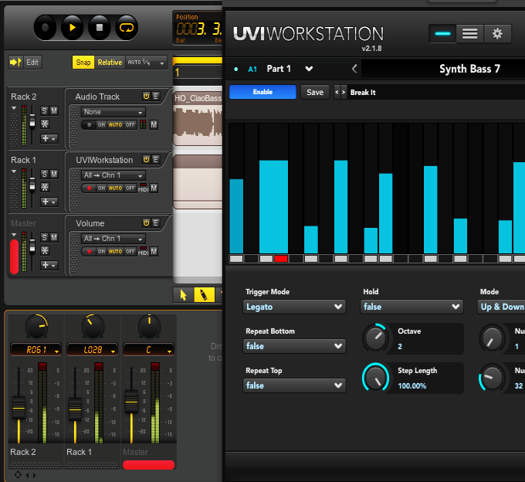The width and height of the screenshot is (525, 482).
Task: Click the freeze snowflake icon on Rack 1
Action: point(45,187)
